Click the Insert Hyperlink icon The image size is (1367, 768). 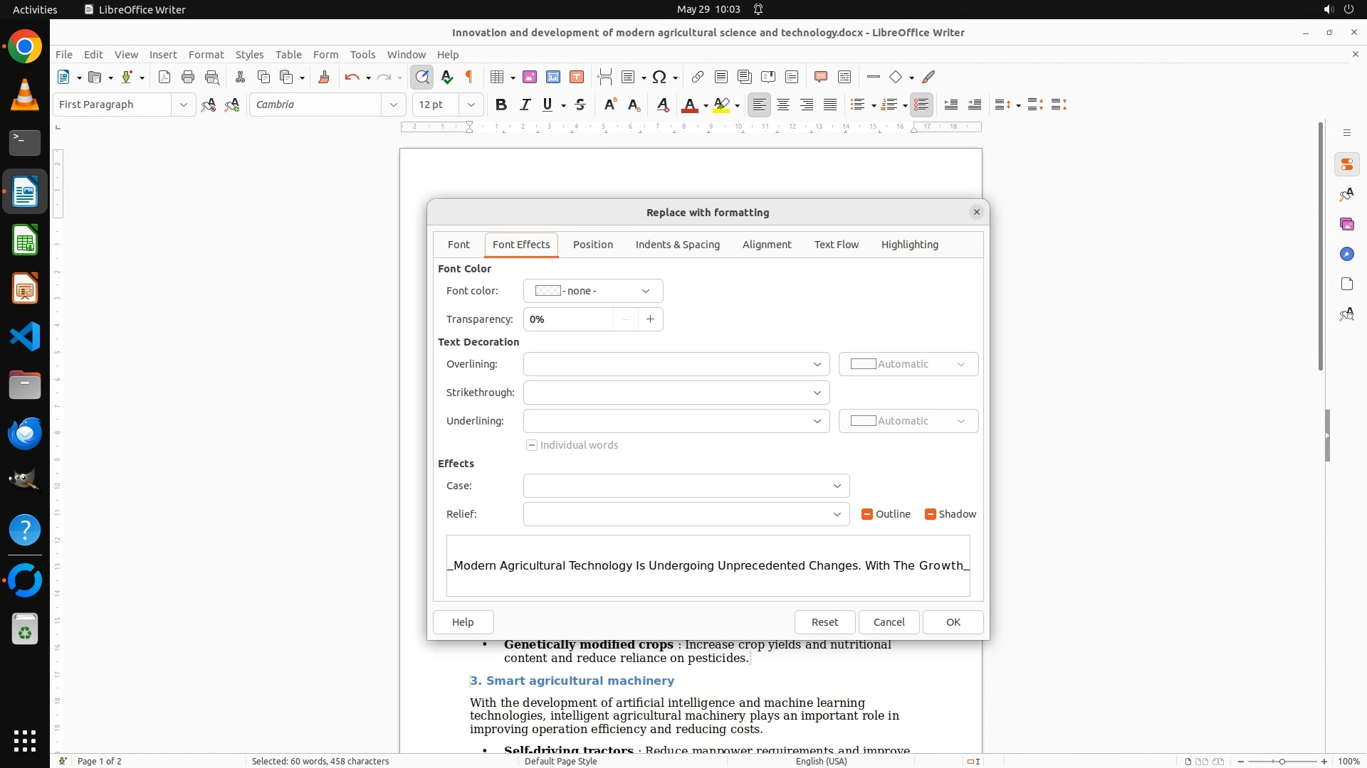[x=698, y=77]
